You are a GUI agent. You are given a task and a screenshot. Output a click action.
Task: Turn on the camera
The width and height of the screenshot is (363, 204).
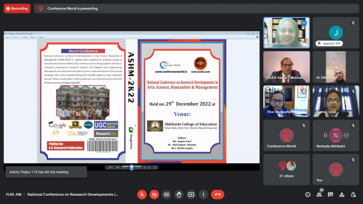154,195
